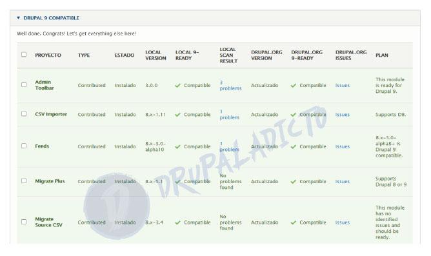This screenshot has height=256, width=431.
Task: Click local version 8.x-1.11 cell
Action: click(x=155, y=115)
